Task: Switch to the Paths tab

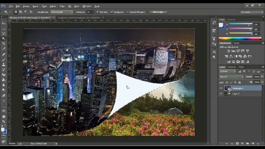Action: point(241,67)
